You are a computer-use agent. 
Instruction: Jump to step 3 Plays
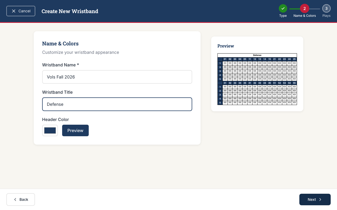[x=326, y=8]
